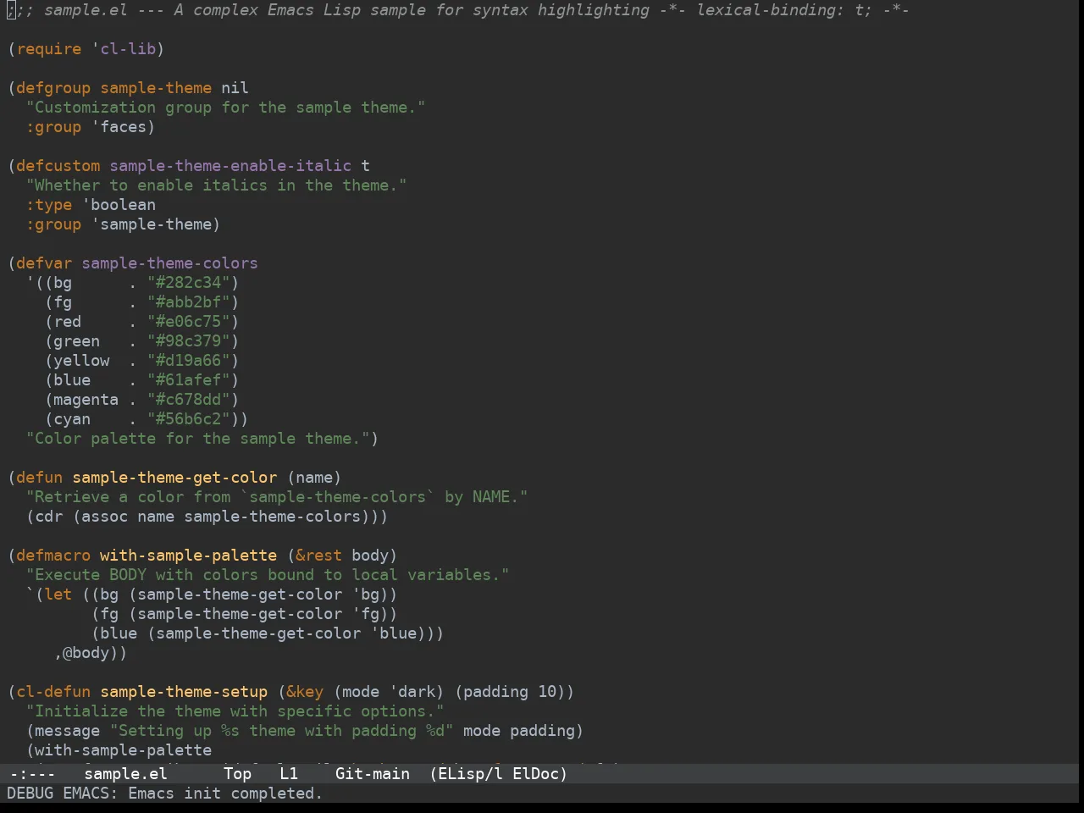This screenshot has height=813, width=1084.
Task: Click the L1 line number indicator
Action: [x=289, y=773]
